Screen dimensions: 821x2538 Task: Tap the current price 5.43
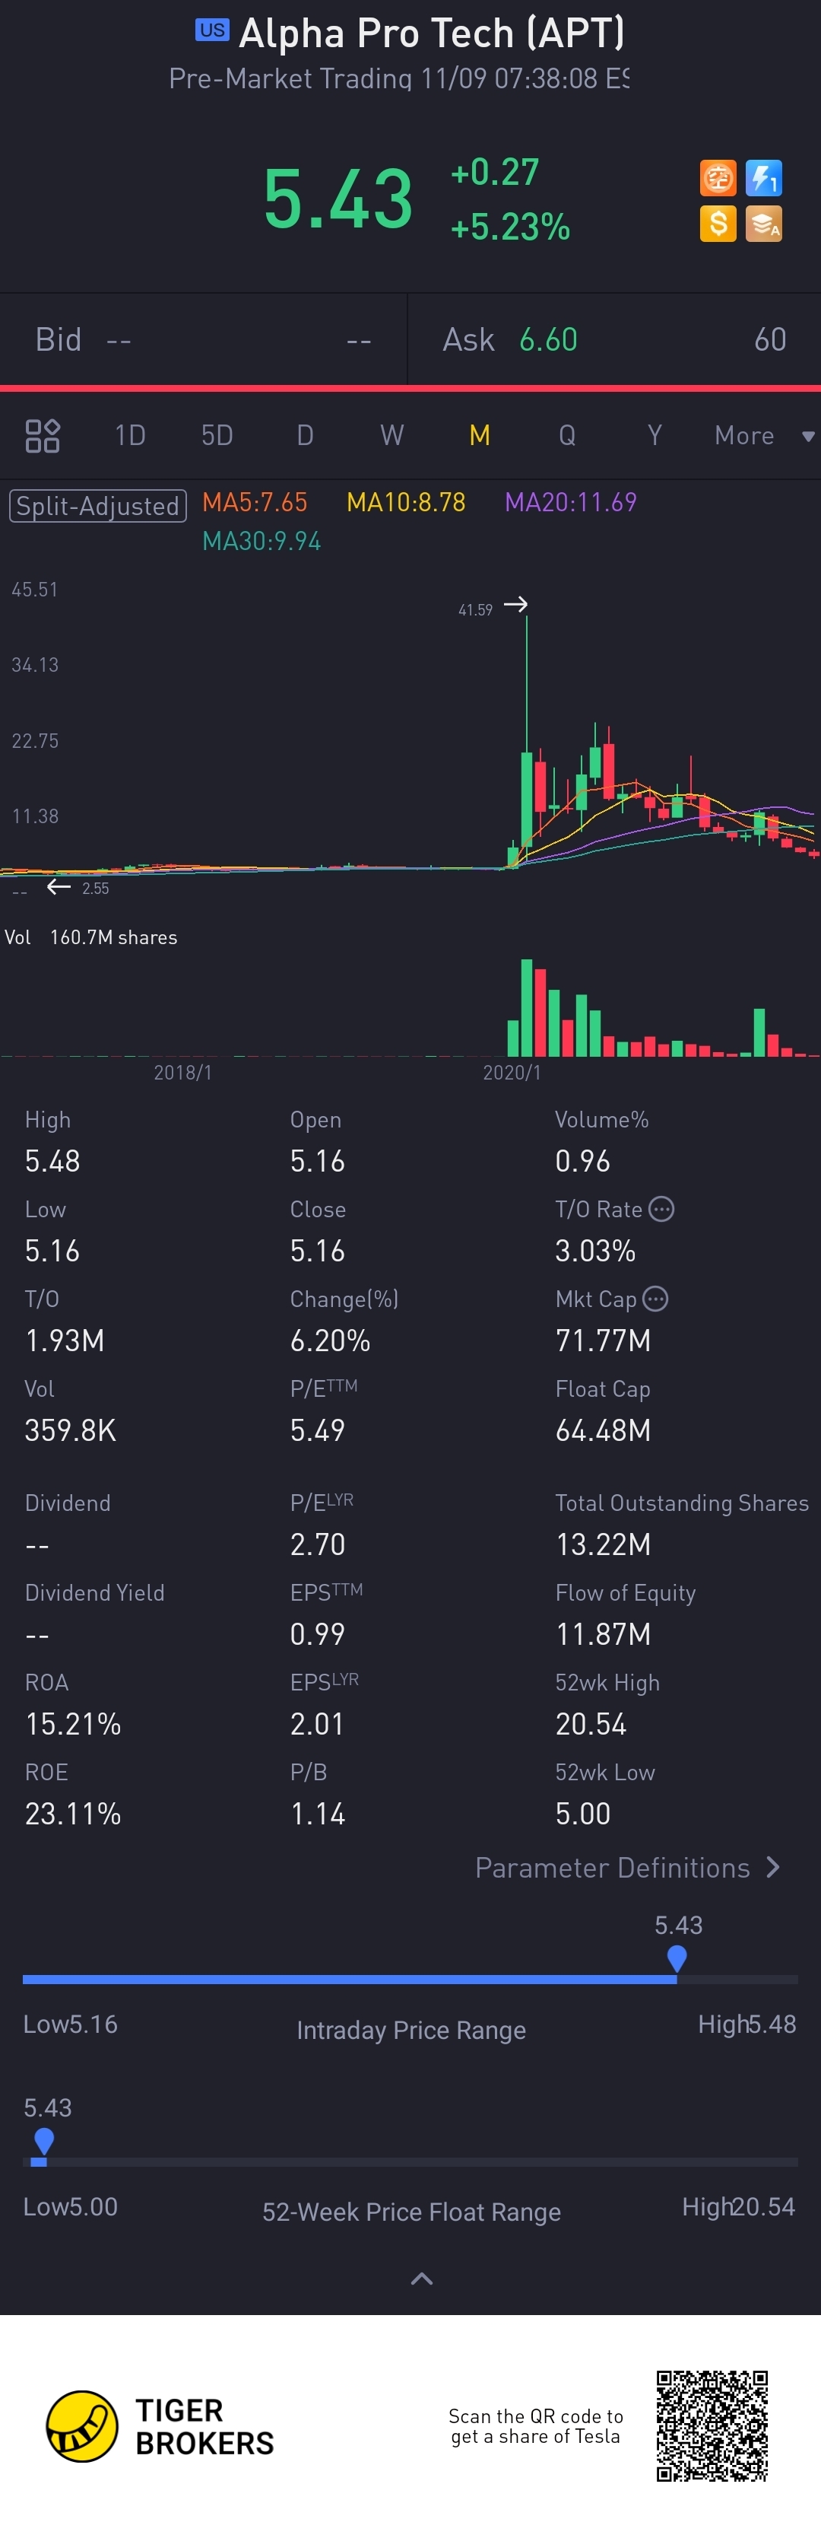(x=338, y=198)
